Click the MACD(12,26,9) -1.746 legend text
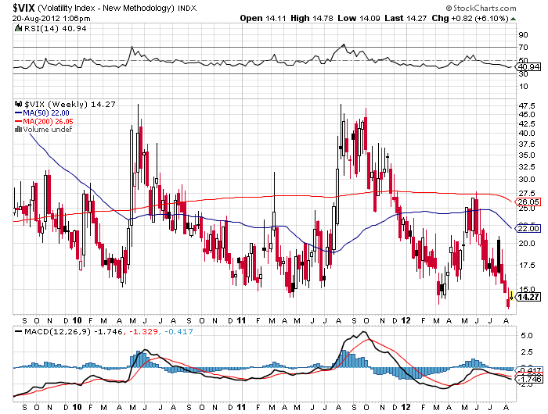Image resolution: width=548 pixels, height=414 pixels. point(73,332)
